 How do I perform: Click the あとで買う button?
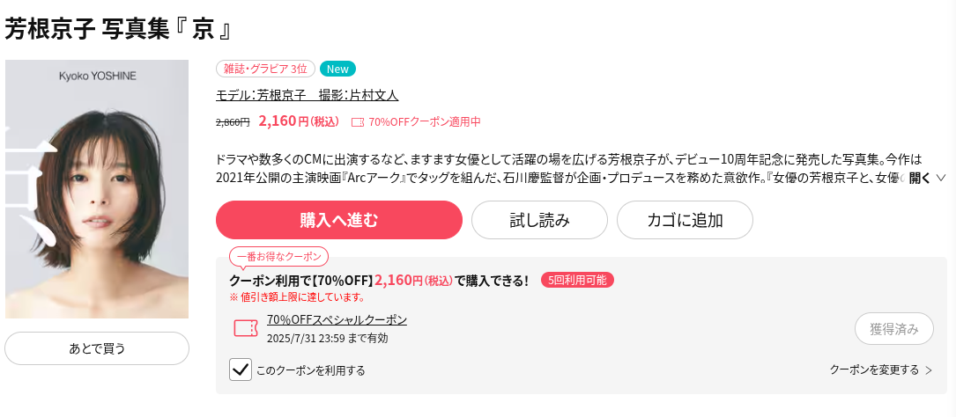97,348
